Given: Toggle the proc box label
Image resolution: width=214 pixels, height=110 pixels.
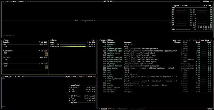Looking at the screenshot, I should (x=103, y=40).
